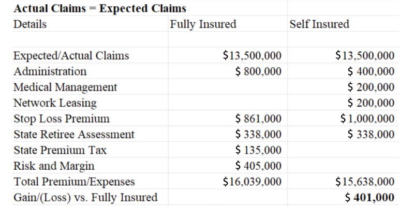Click the "Actual Claims = Expected Claims" title cell
414x207 pixels.
(100, 9)
